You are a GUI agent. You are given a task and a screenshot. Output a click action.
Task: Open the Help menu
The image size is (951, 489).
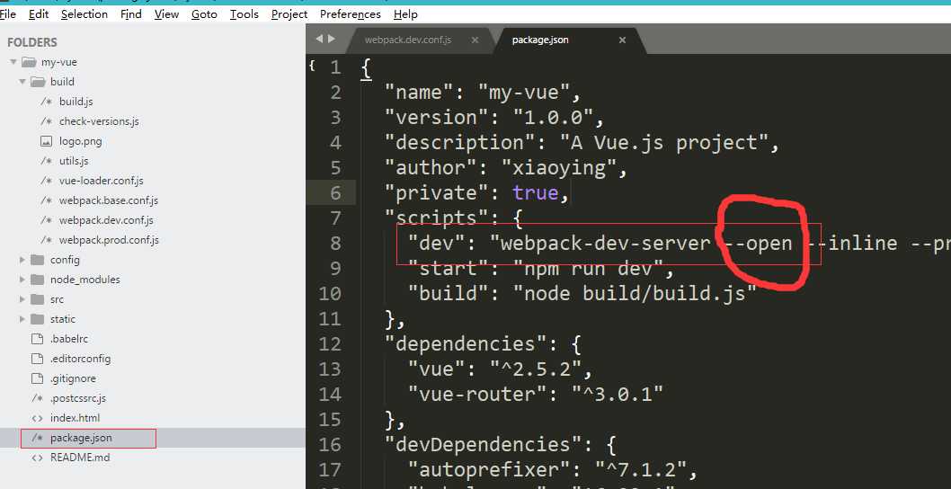pyautogui.click(x=405, y=14)
